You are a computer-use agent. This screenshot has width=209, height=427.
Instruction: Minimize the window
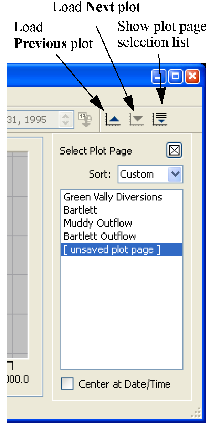pos(159,77)
